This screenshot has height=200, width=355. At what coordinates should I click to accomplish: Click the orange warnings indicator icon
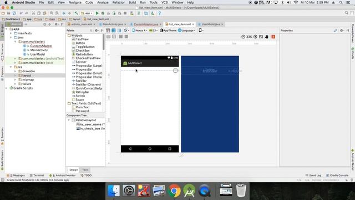pos(273,37)
